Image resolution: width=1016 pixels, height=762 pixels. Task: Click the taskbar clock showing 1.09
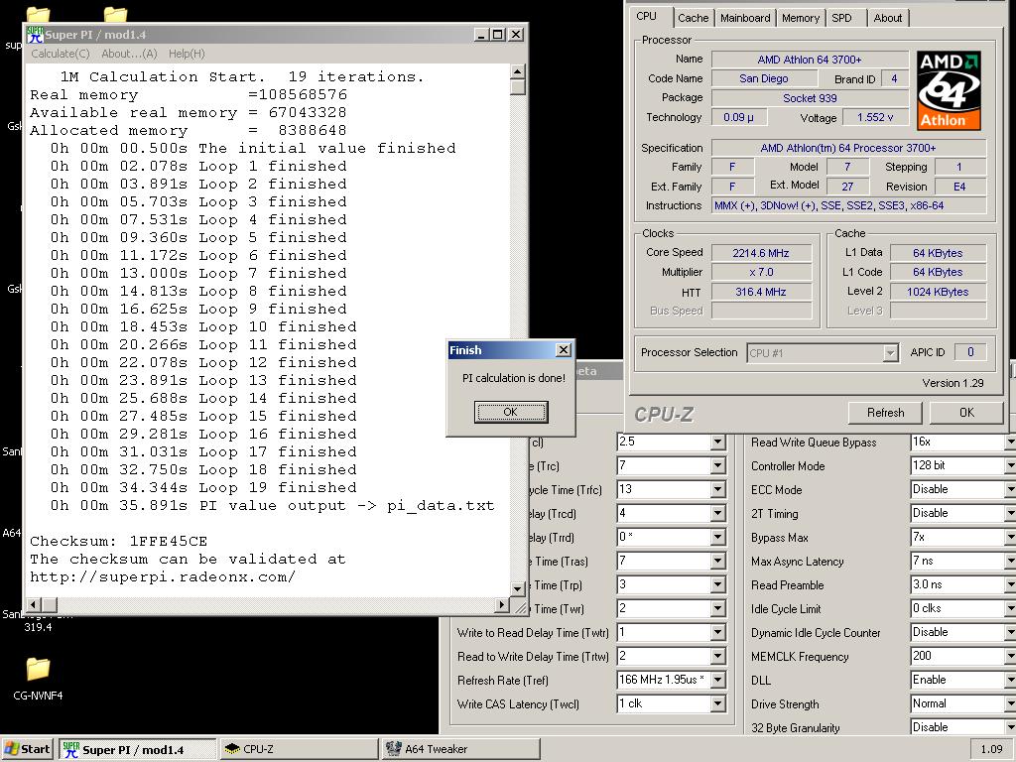coord(991,749)
